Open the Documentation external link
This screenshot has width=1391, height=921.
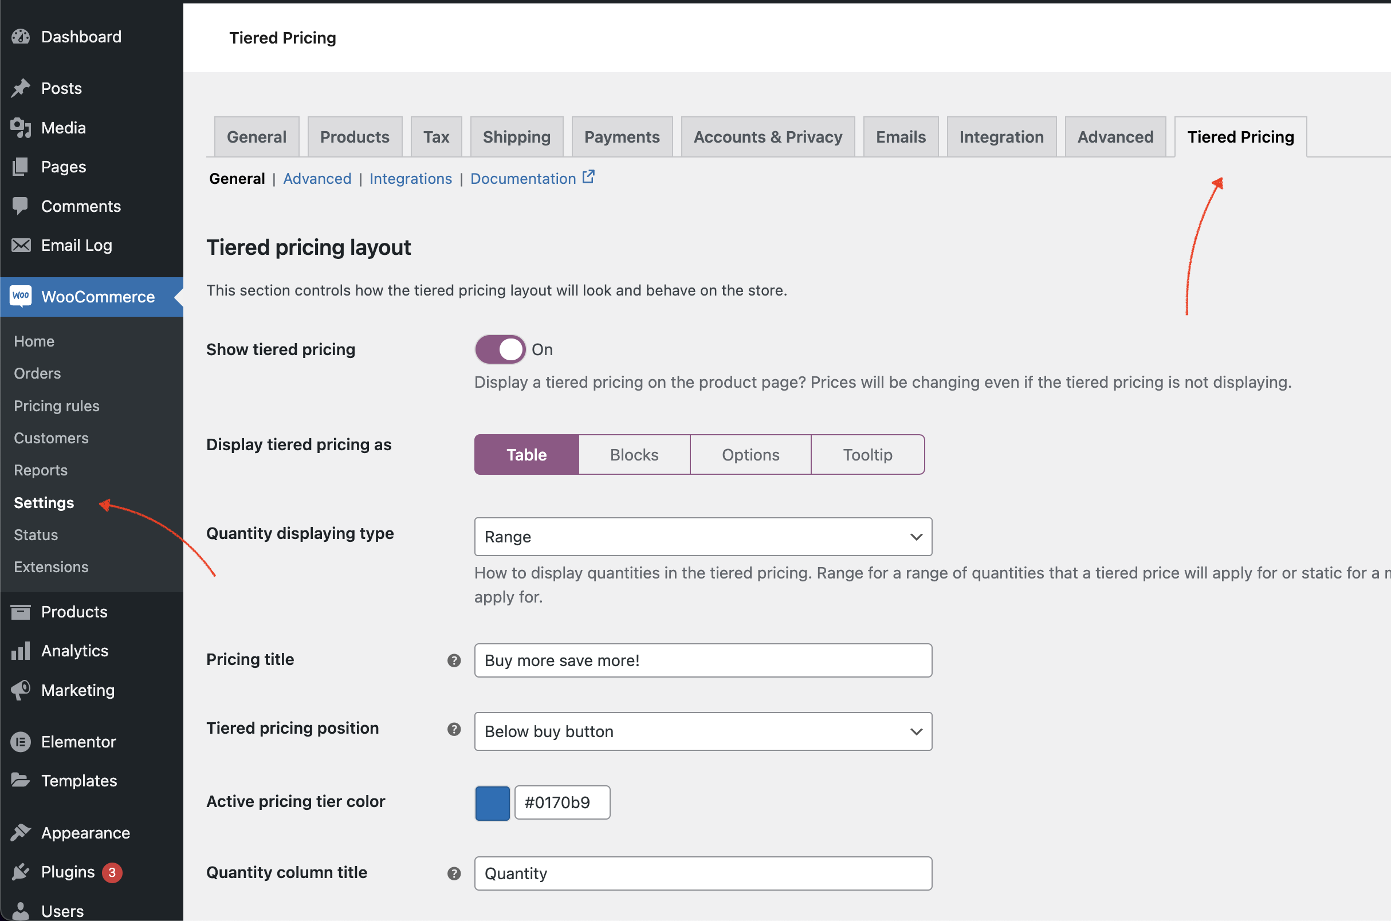point(523,179)
